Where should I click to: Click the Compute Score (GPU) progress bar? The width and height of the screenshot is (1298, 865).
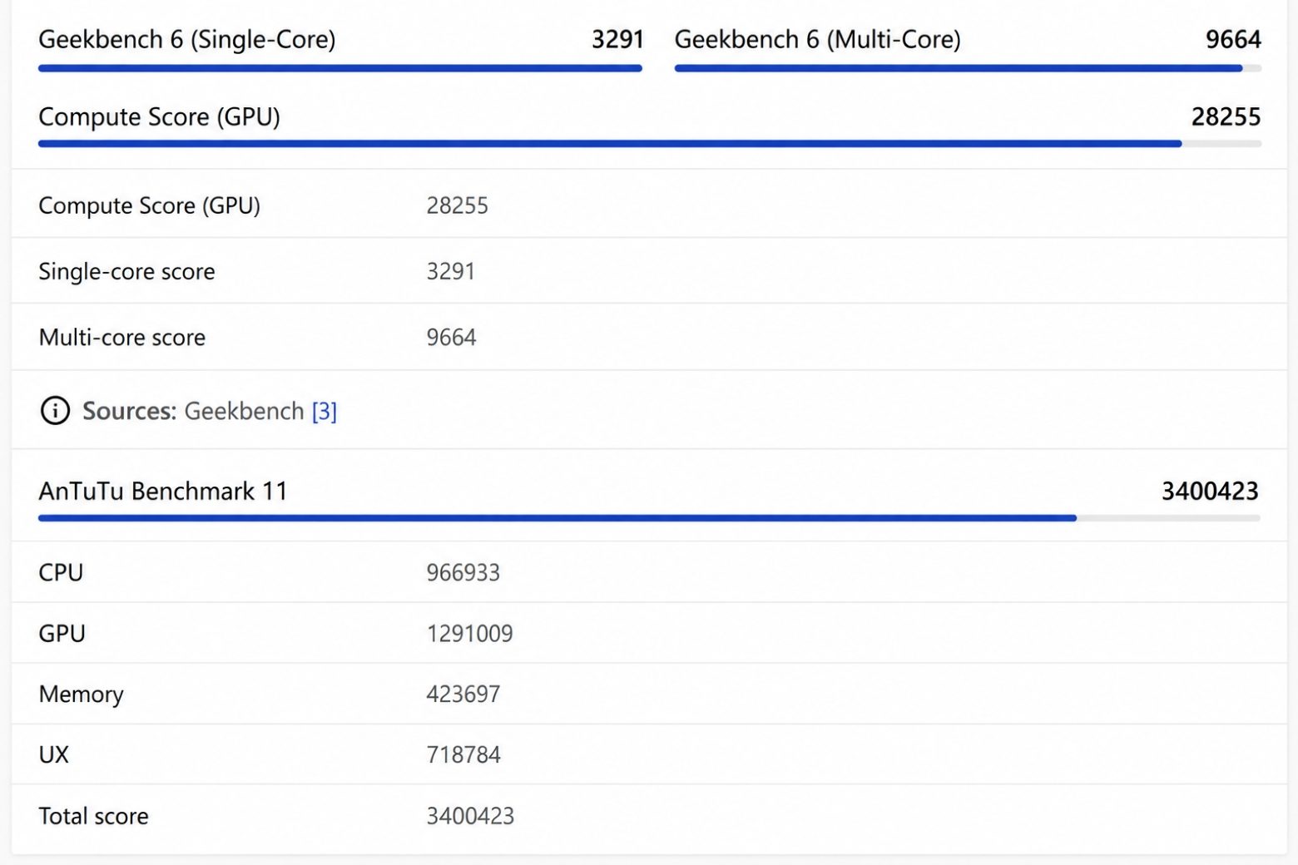(650, 144)
